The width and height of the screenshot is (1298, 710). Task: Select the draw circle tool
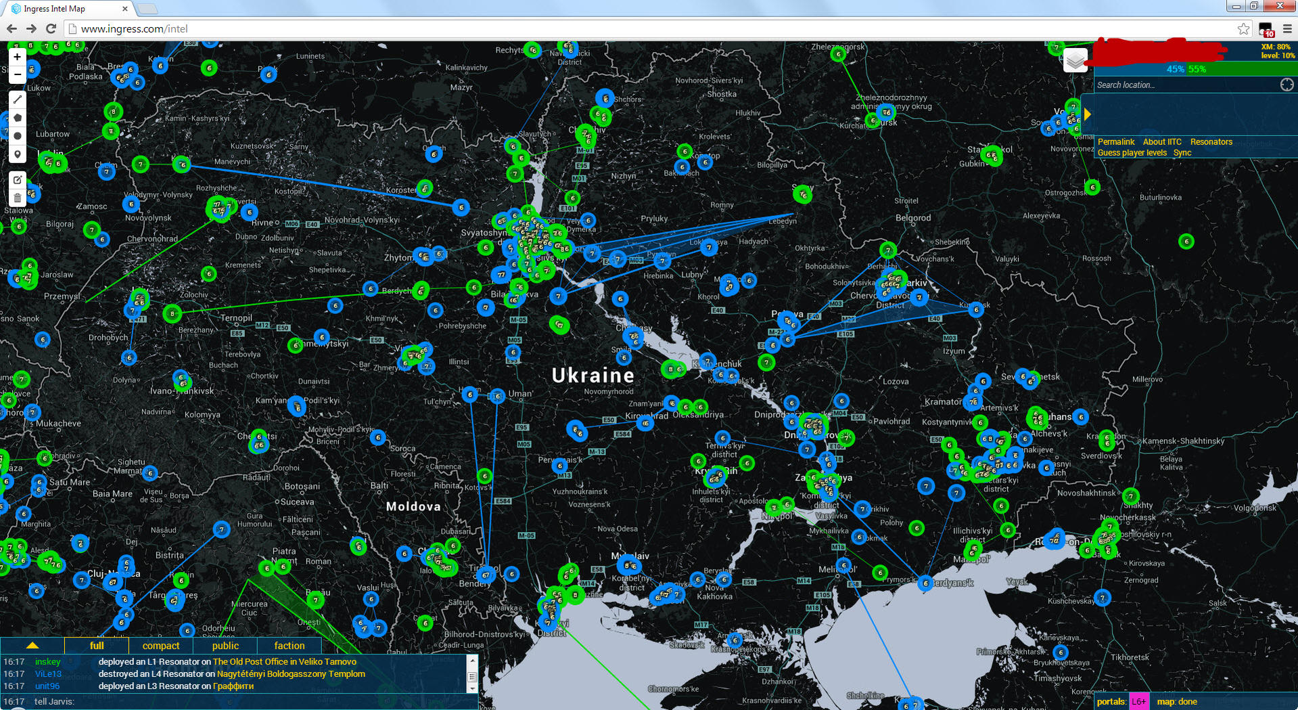[18, 136]
